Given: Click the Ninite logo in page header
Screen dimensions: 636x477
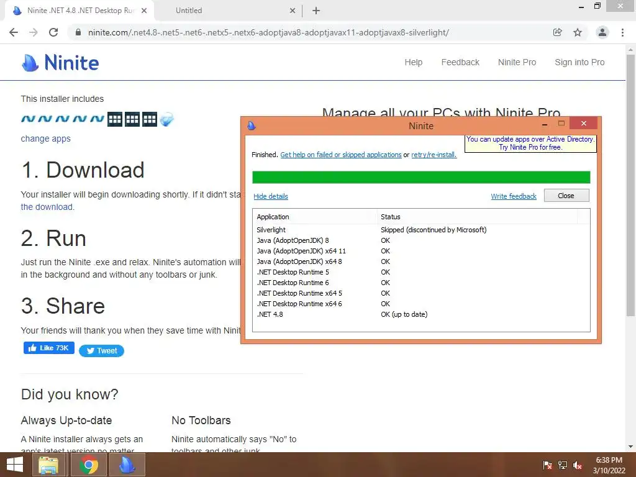Looking at the screenshot, I should (x=60, y=63).
